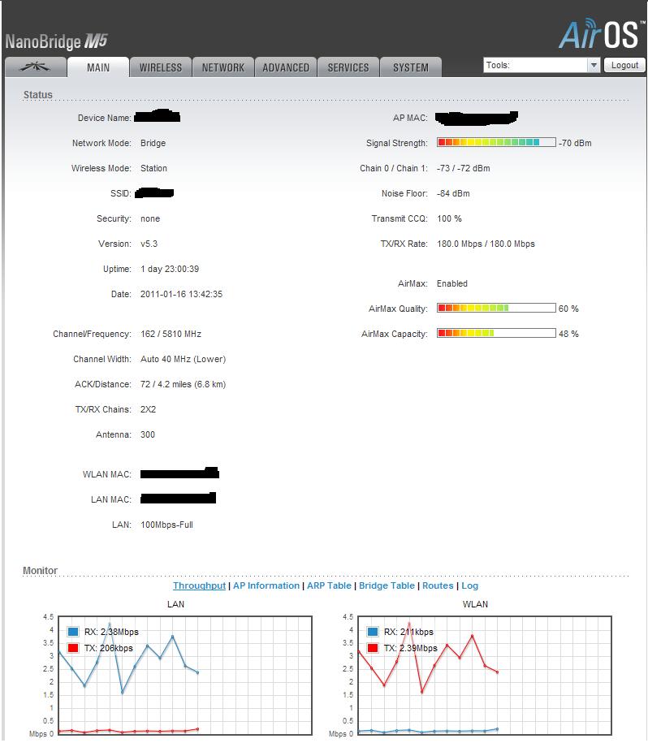Click the Uptime value 1 day 23:00:39
This screenshot has width=648, height=743.
tap(170, 269)
